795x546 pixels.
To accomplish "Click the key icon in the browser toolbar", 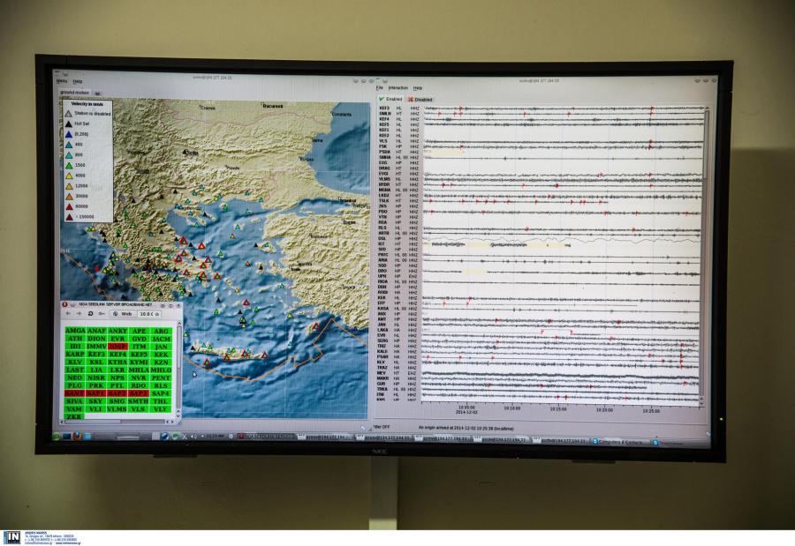I will (101, 313).
